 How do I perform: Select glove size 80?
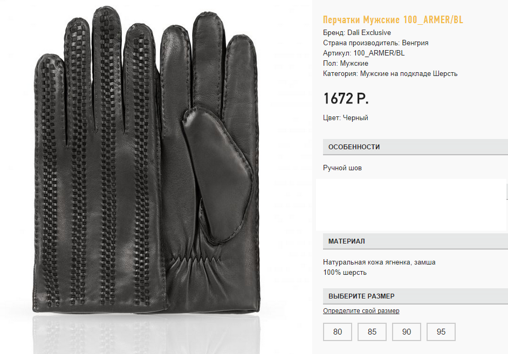(x=337, y=332)
